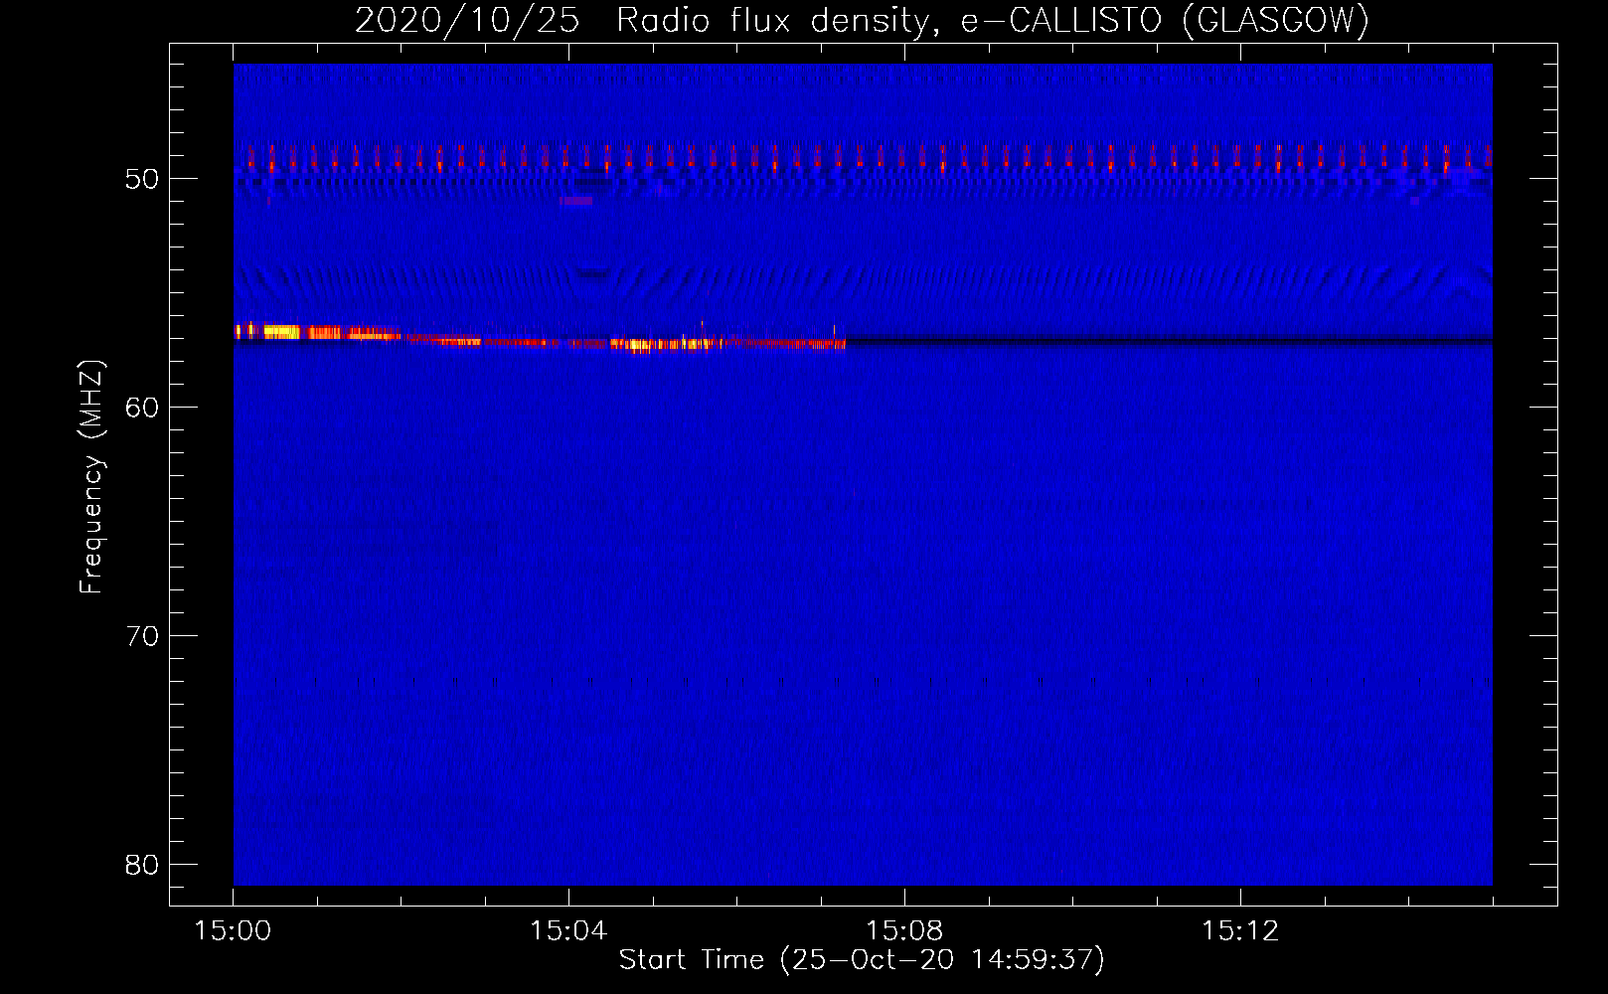Screen dimensions: 1608x994
Task: Click the 'Start Time (25-Oct-20 14:59:37)' label
Action: click(x=862, y=960)
